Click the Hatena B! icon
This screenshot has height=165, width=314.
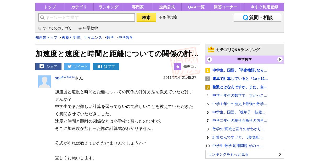coord(100,67)
